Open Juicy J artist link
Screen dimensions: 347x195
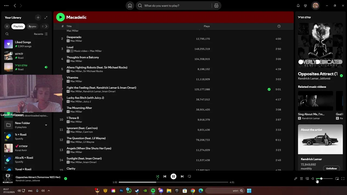pos(87,102)
